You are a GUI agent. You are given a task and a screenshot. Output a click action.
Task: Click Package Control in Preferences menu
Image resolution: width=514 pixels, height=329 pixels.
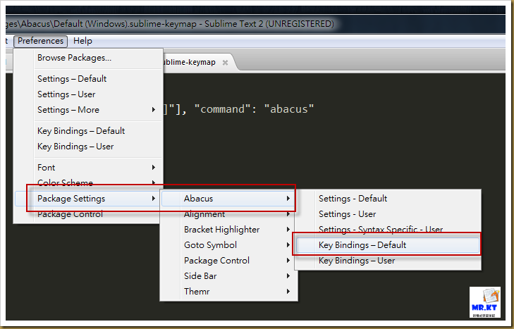[87, 214]
